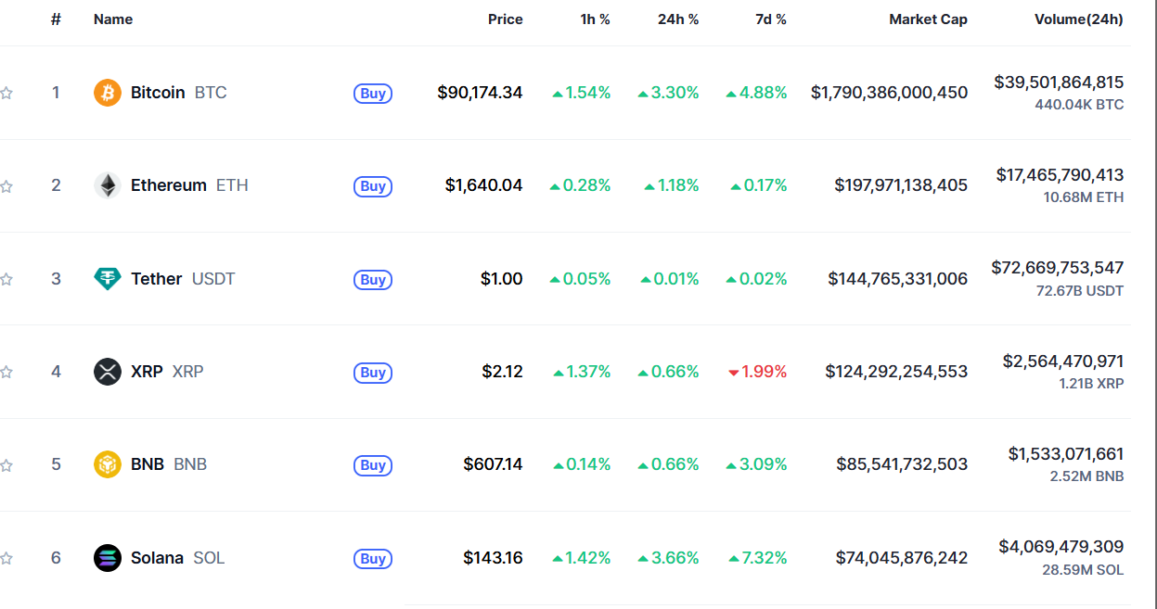This screenshot has width=1157, height=609.
Task: Sort by the # rank column header
Action: click(x=56, y=19)
